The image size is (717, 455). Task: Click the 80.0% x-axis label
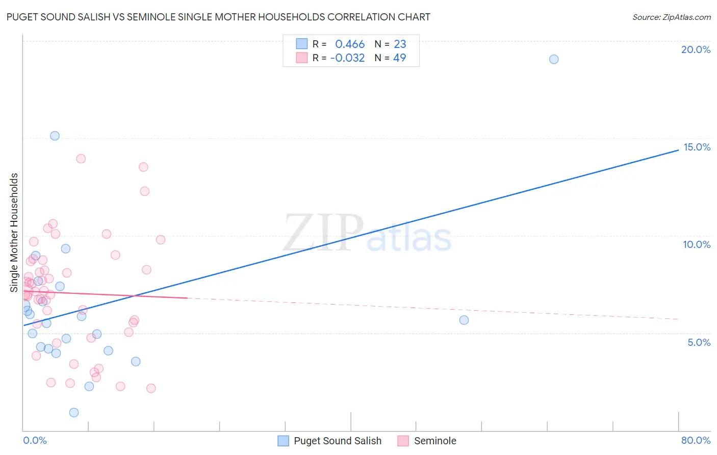pos(696,440)
